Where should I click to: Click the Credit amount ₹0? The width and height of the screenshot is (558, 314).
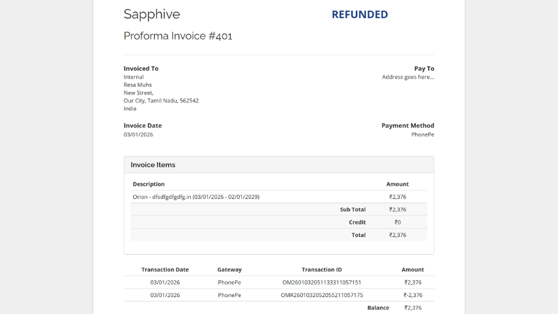(x=397, y=222)
